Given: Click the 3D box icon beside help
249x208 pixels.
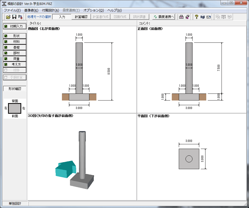Looking at the screenshot, I should pyautogui.click(x=202, y=17).
